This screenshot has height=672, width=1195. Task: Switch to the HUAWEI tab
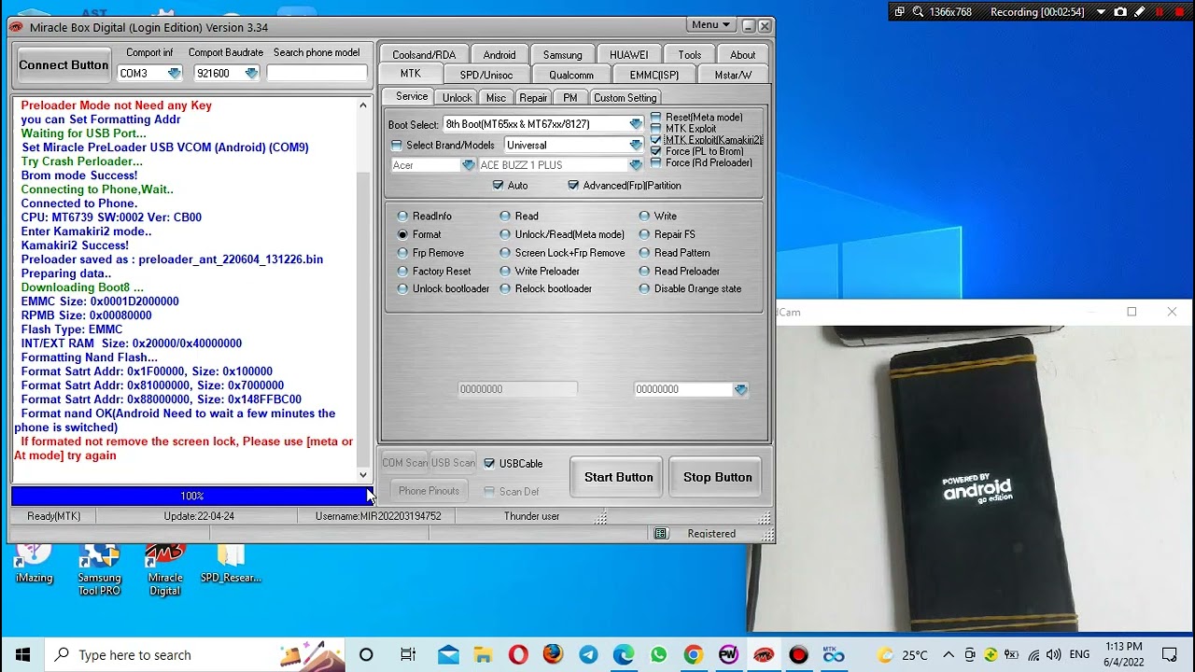628,55
